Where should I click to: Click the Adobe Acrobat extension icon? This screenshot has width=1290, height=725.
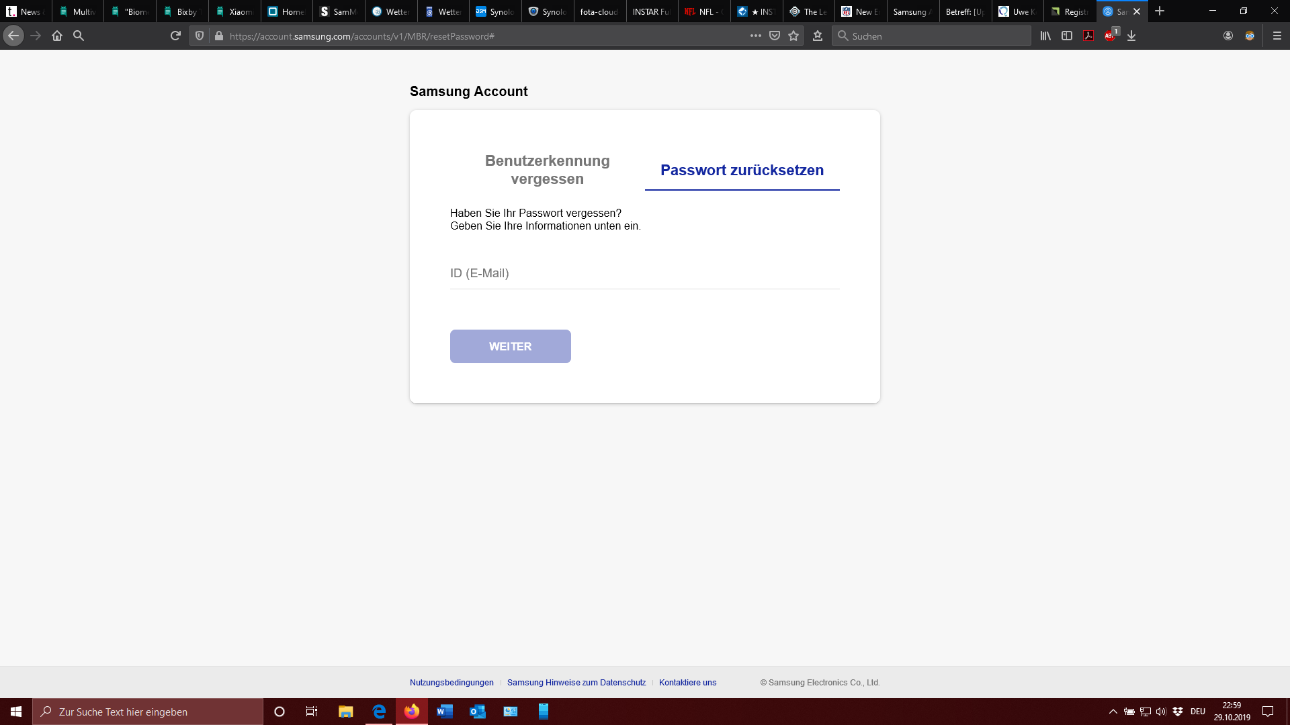click(1088, 36)
